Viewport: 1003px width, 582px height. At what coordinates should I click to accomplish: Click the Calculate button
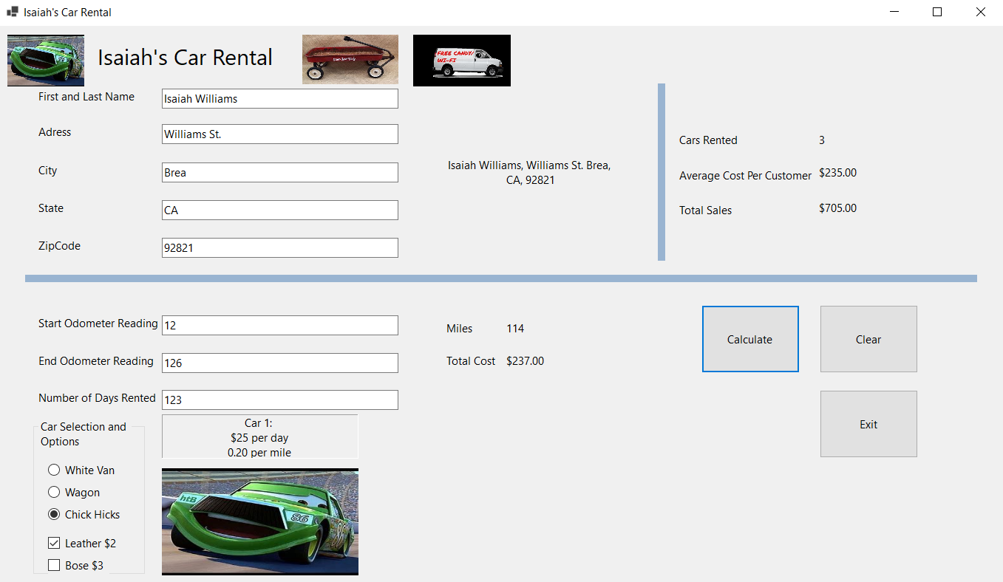[x=750, y=339]
